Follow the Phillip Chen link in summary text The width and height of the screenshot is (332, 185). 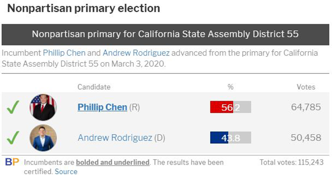click(x=64, y=53)
